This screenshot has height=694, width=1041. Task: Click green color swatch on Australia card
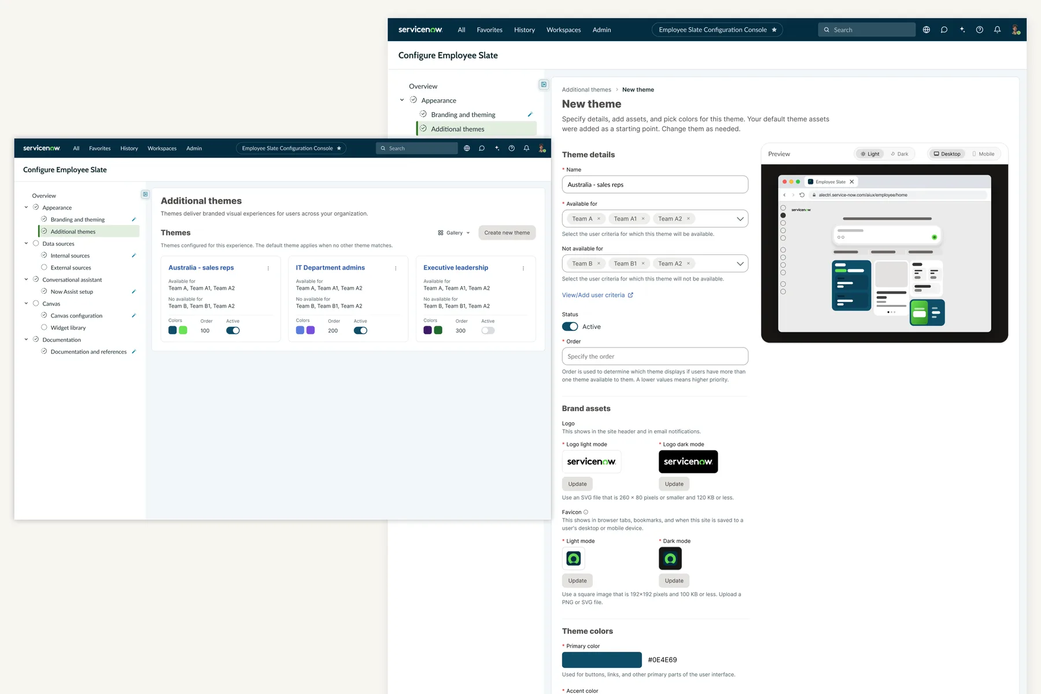(x=183, y=330)
